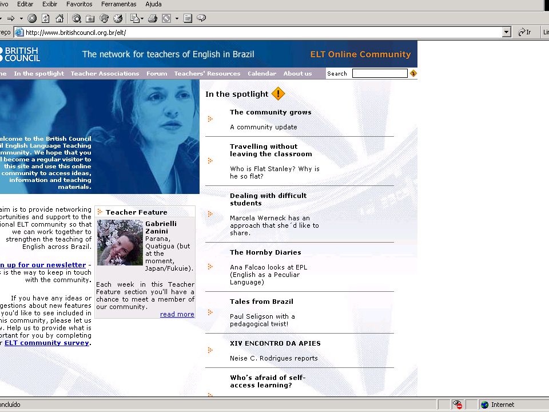Click the Mail envelope toolbar icon
Screen dimensions: 549x412
click(135, 18)
